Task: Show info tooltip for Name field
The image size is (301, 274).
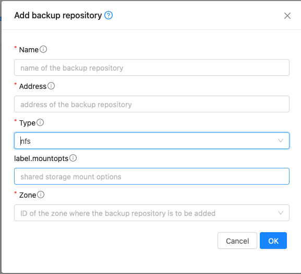Action: [43, 49]
